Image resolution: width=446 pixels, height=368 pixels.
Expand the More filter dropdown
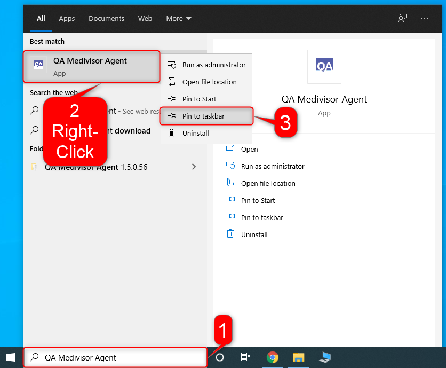(x=179, y=19)
